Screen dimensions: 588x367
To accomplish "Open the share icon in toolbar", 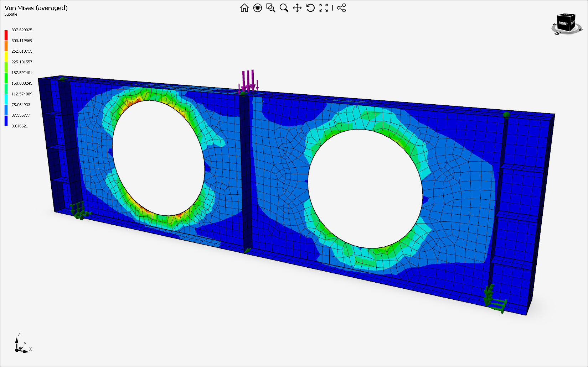I will 341,8.
